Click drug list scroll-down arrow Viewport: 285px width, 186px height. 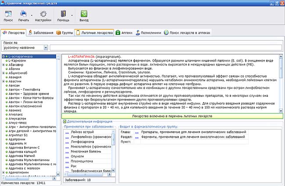(58, 174)
